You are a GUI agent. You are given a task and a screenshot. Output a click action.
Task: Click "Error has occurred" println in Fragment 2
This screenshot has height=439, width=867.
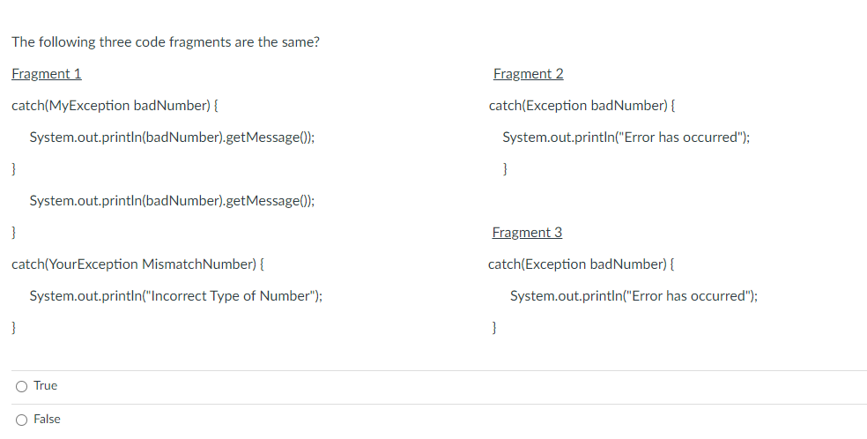click(626, 138)
